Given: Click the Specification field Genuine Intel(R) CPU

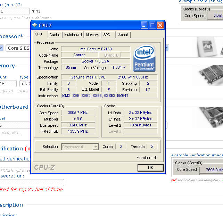Looking at the screenshot, I should click(x=109, y=77).
